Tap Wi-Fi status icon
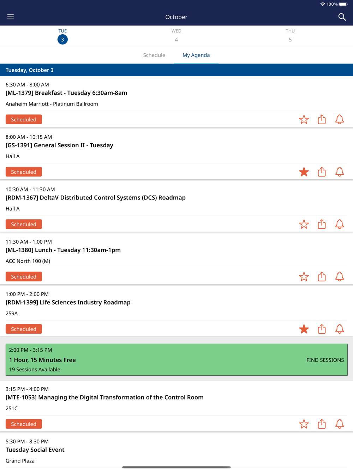 pyautogui.click(x=322, y=4)
